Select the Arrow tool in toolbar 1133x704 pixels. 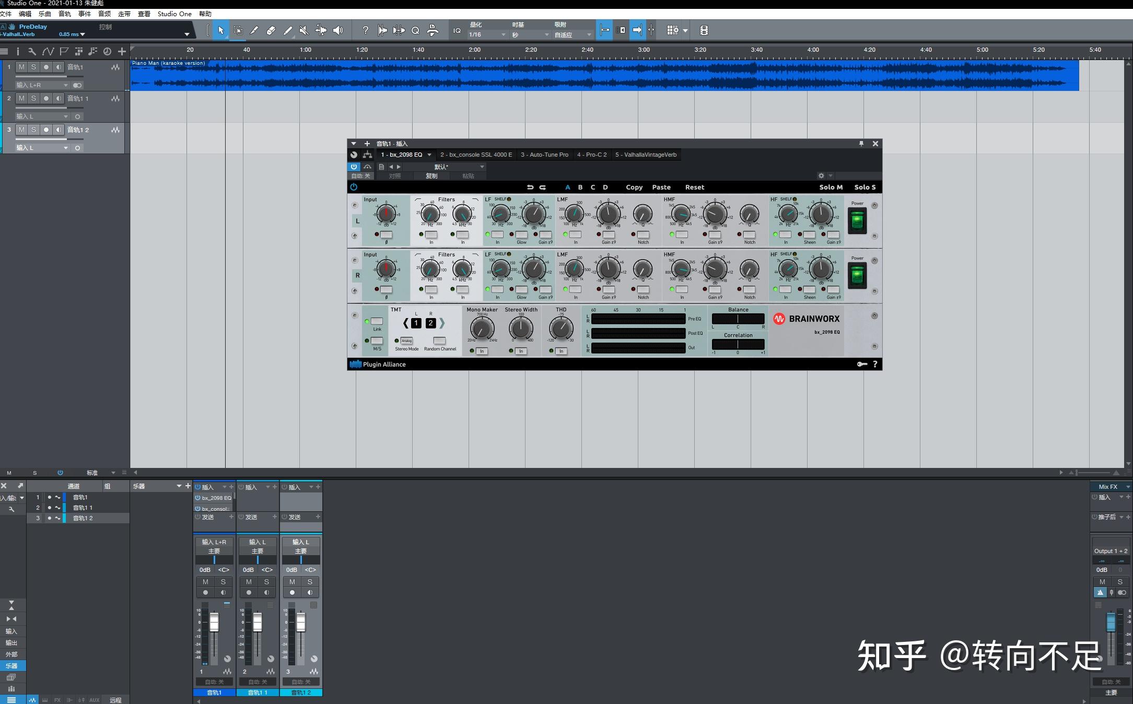(x=220, y=30)
